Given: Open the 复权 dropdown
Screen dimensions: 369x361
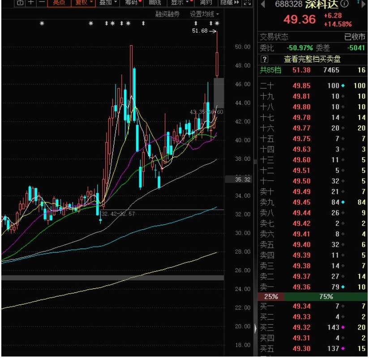Looking at the screenshot, I should point(83,3).
